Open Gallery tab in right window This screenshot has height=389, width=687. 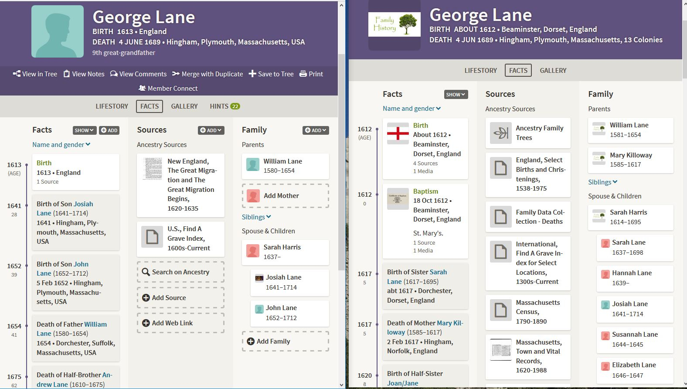coord(553,71)
